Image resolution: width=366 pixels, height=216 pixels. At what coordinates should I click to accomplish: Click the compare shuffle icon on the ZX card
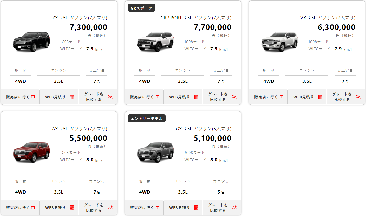110,97
